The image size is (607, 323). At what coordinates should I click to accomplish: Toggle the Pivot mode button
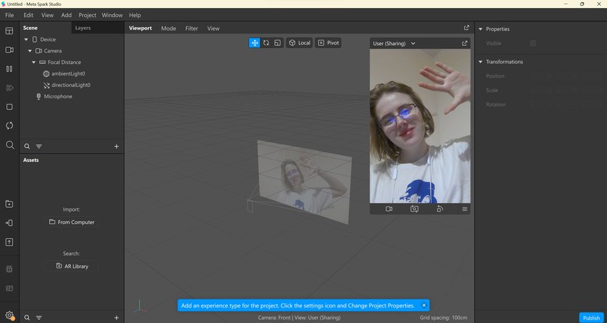328,42
